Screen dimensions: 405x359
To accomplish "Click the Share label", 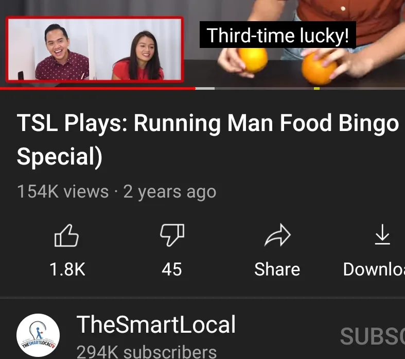I will 277,269.
